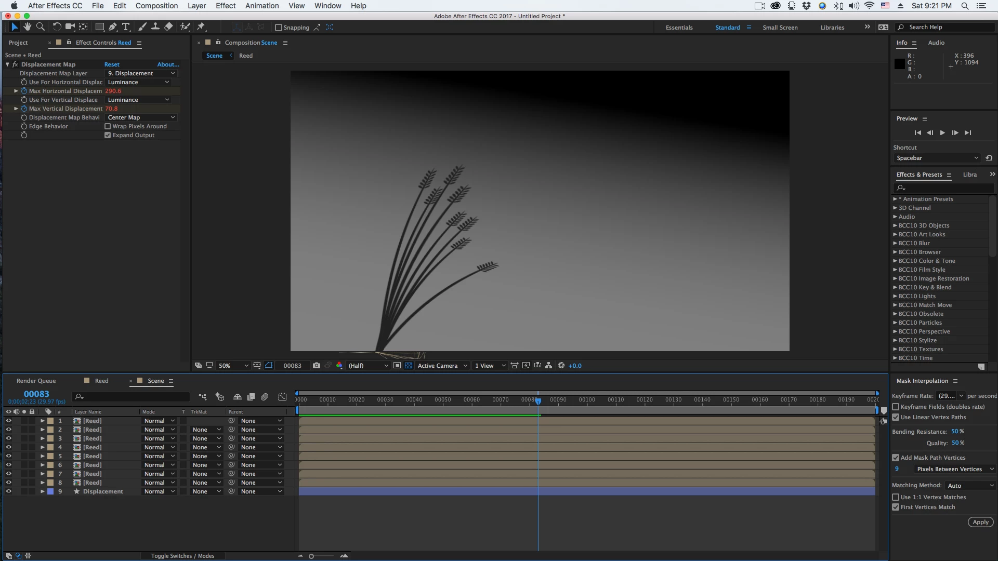The image size is (998, 561).
Task: Uncheck Expand Output option
Action: coord(108,135)
